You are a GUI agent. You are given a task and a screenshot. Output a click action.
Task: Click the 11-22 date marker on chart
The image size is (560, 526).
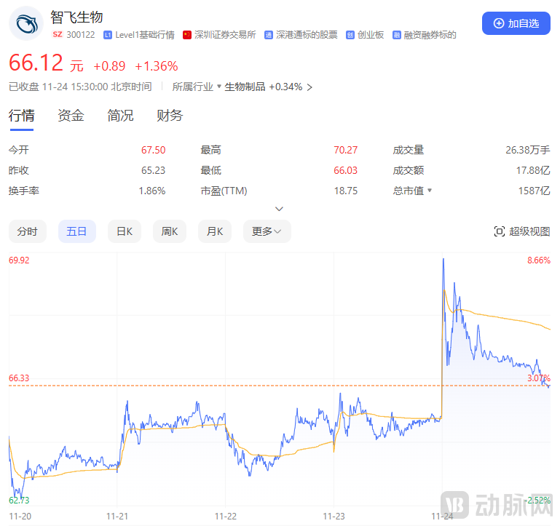[x=225, y=516]
